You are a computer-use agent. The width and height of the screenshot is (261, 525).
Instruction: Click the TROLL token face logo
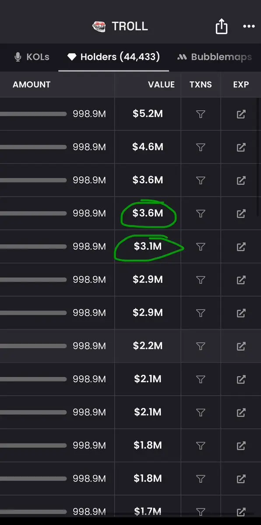coord(99,26)
